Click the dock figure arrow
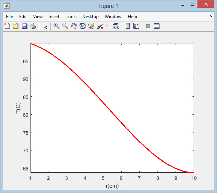Image resolution: width=217 pixels, height=193 pixels. (x=211, y=16)
